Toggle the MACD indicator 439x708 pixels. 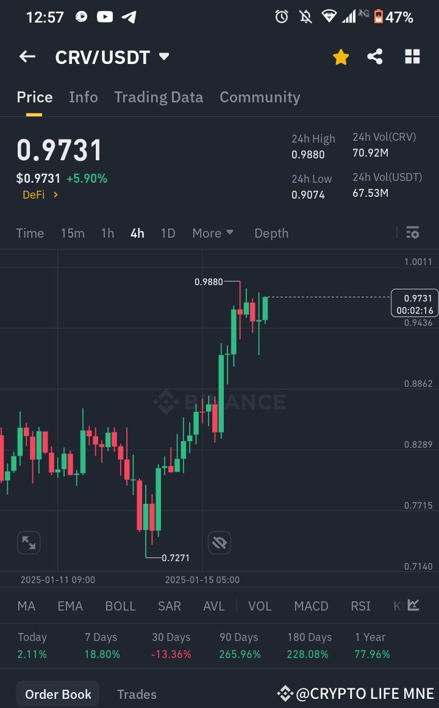(x=311, y=606)
